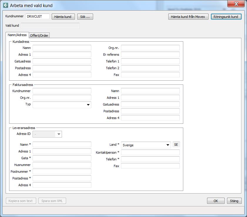This screenshot has height=217, width=247.
Task: Switch to the Offert/Order tab
Action: pos(39,35)
